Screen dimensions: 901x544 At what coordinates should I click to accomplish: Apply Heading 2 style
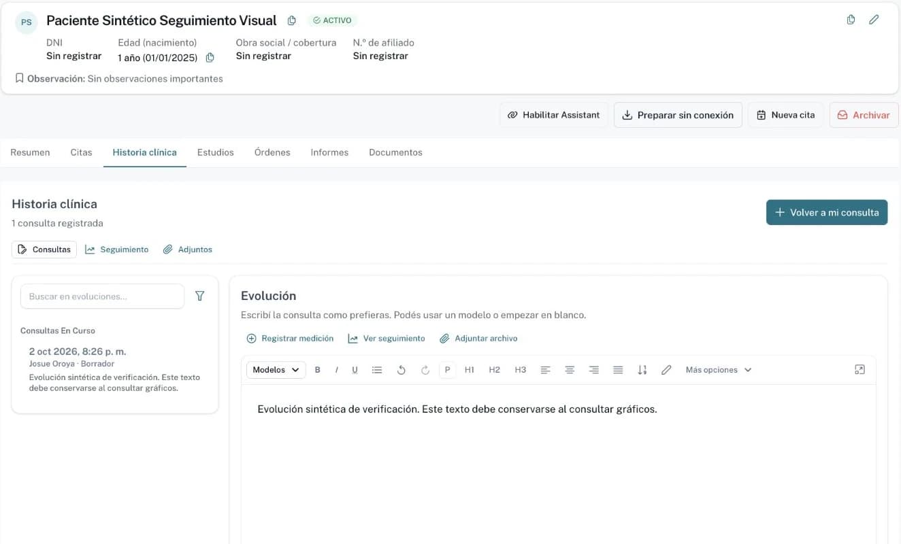(495, 370)
